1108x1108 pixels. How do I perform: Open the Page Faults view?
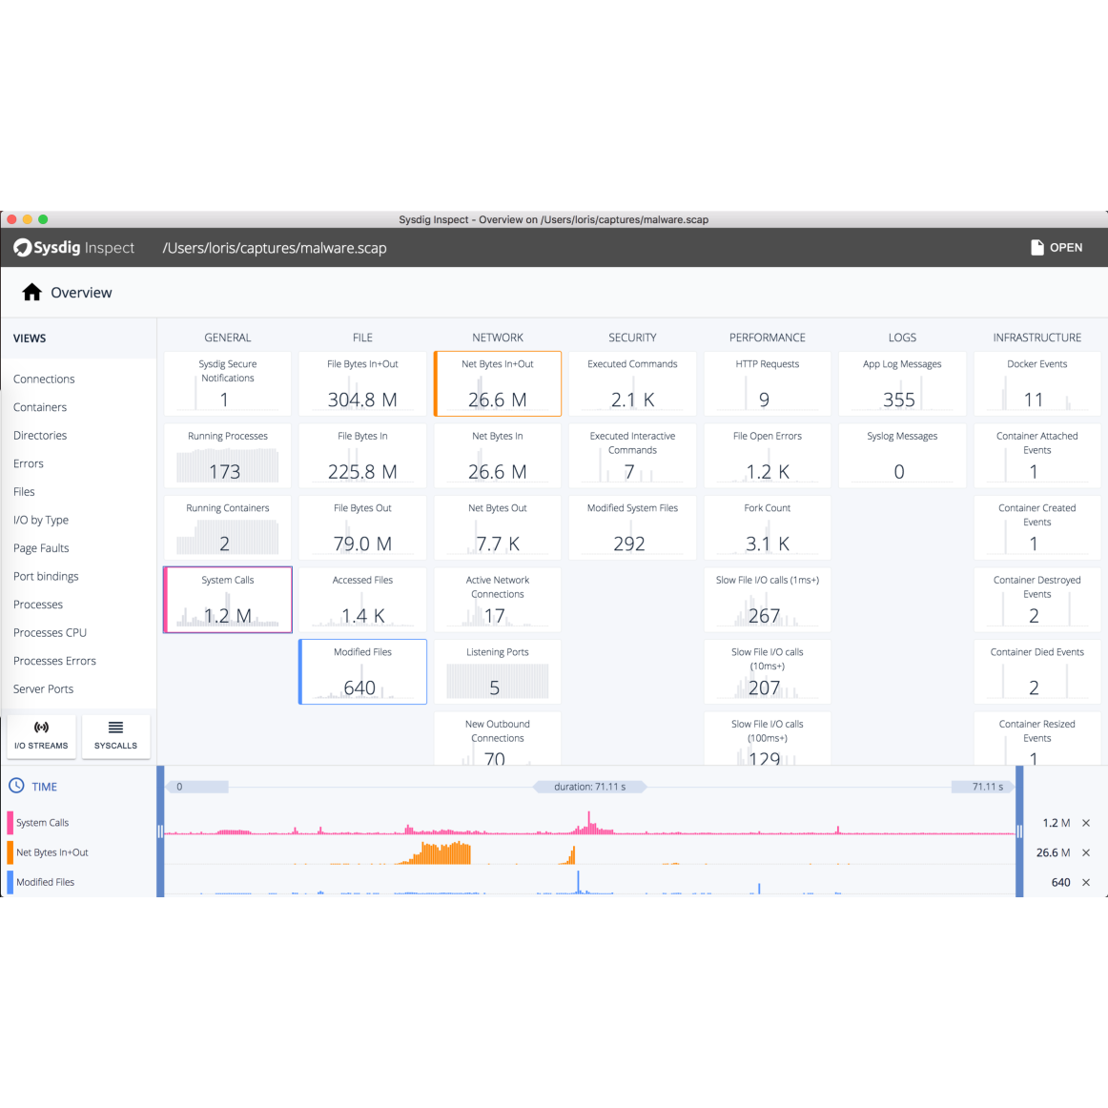point(41,548)
